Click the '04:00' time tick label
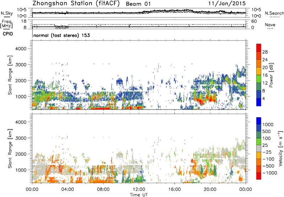The height and width of the screenshot is (197, 284). coord(68,190)
